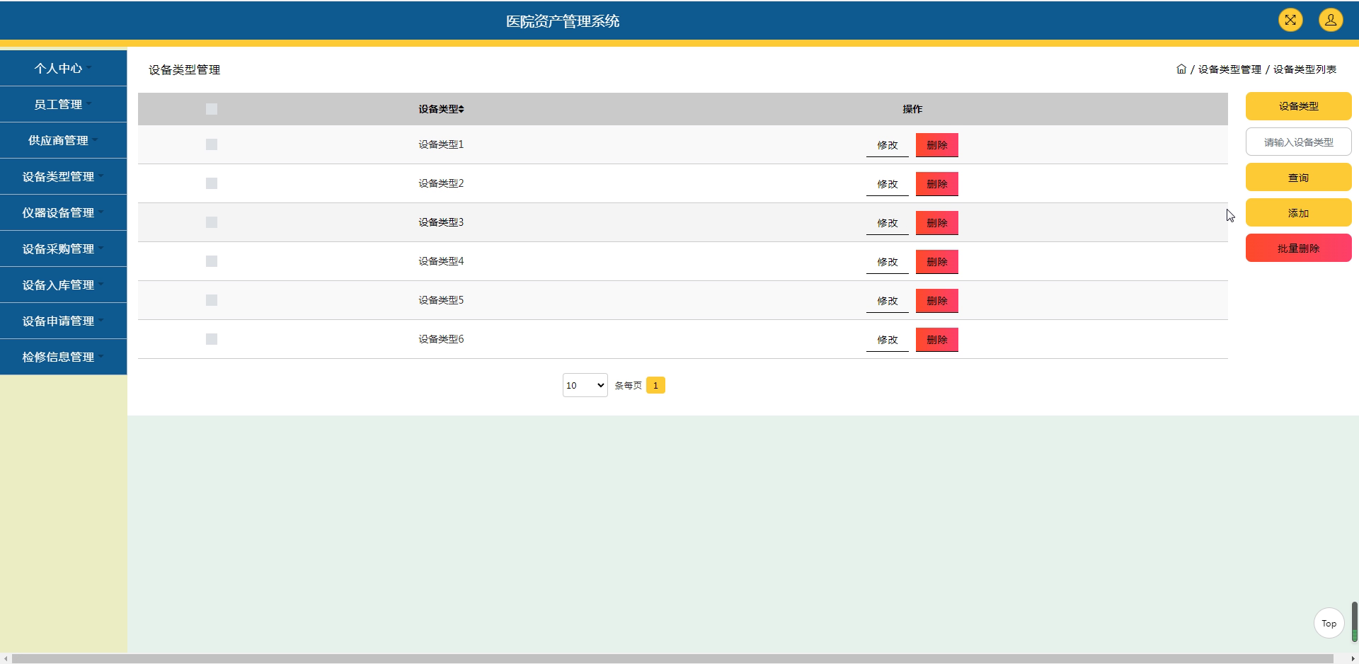Click 删除 for 设备类型1

coord(937,145)
